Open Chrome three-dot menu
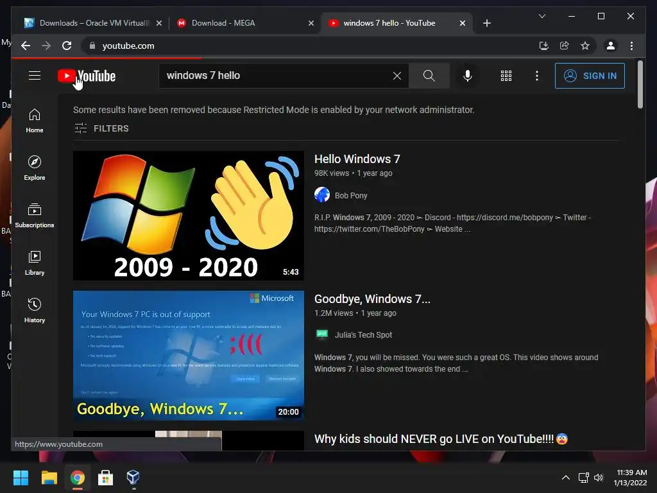 631,46
